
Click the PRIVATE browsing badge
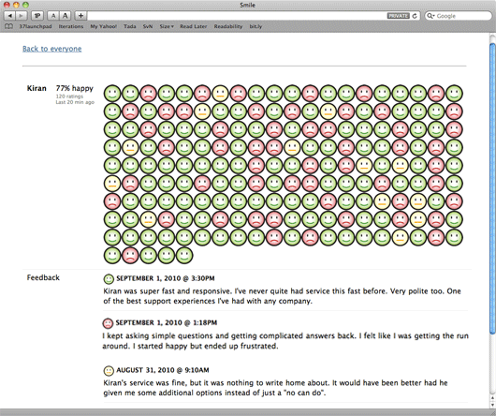pyautogui.click(x=399, y=16)
